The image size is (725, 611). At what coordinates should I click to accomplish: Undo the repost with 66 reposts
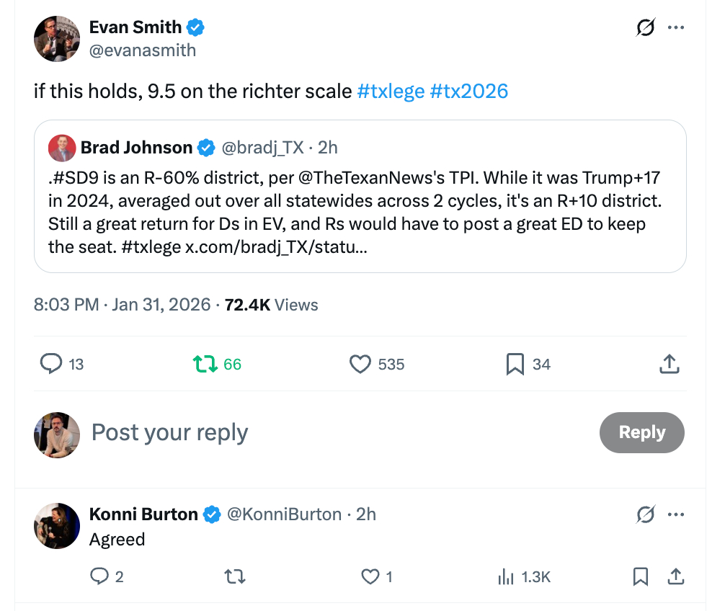(205, 364)
